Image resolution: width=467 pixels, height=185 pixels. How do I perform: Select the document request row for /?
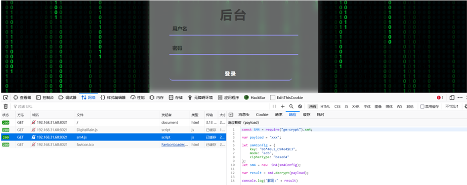click(x=114, y=122)
